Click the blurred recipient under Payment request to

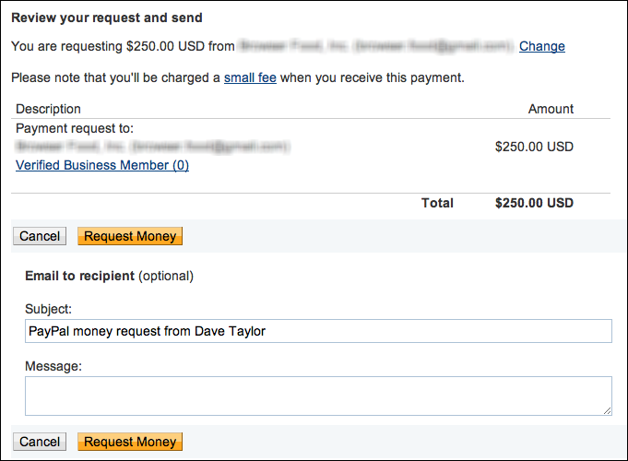tap(153, 146)
